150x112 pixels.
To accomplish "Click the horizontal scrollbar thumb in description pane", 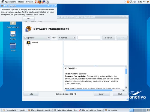I will 89,90.
